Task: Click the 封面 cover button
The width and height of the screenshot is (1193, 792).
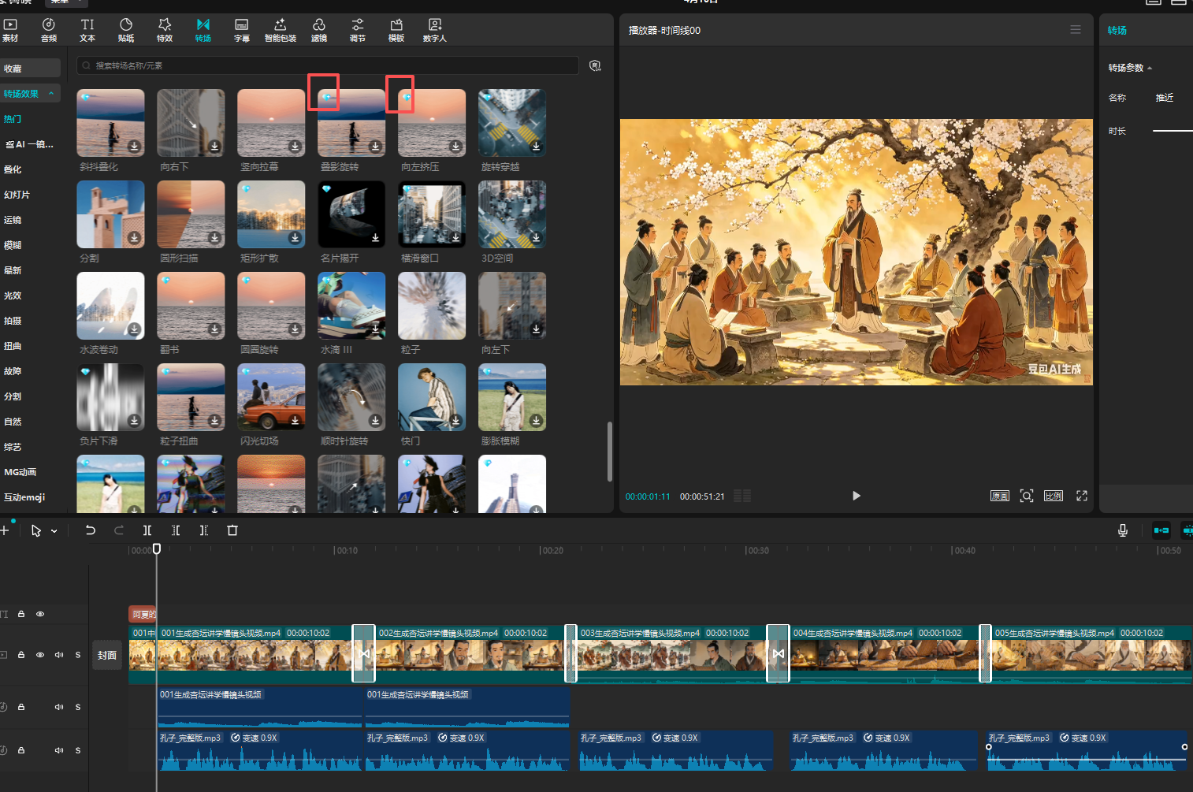Action: click(107, 655)
